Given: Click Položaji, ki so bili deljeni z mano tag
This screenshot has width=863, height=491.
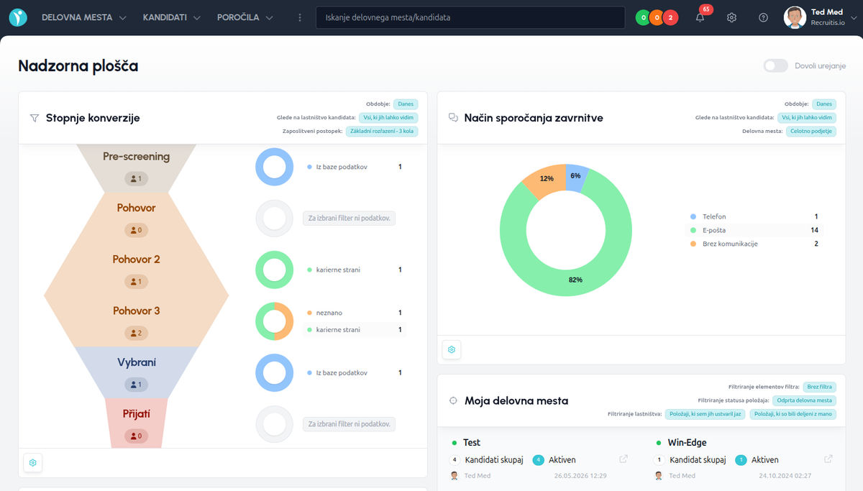Looking at the screenshot, I should [x=793, y=414].
